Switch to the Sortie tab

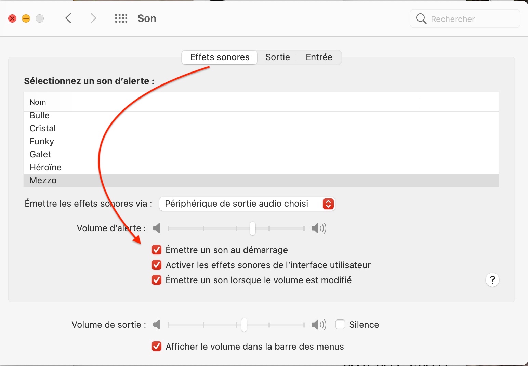(278, 57)
